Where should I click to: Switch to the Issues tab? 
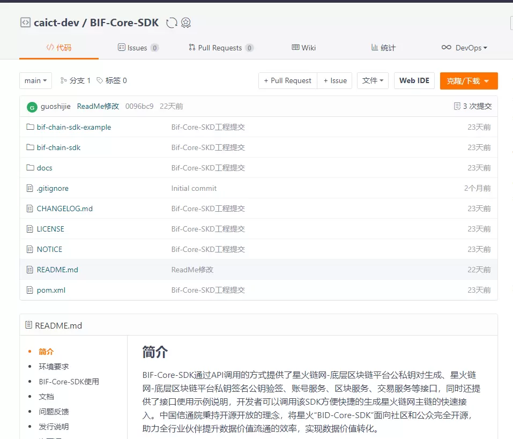point(138,48)
